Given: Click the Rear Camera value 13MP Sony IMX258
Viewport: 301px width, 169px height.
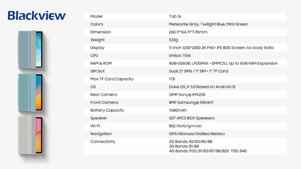Looking at the screenshot, I should pos(187,95).
